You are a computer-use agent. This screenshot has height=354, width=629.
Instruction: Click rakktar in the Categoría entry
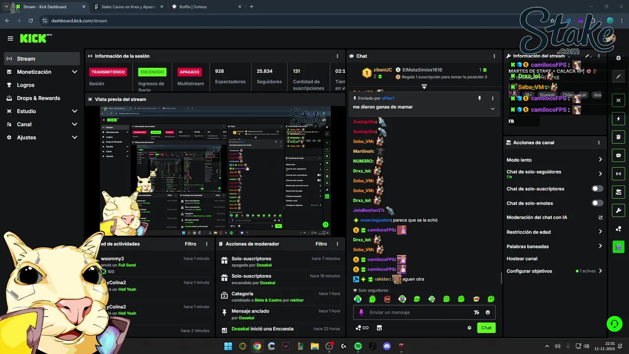[297, 300]
